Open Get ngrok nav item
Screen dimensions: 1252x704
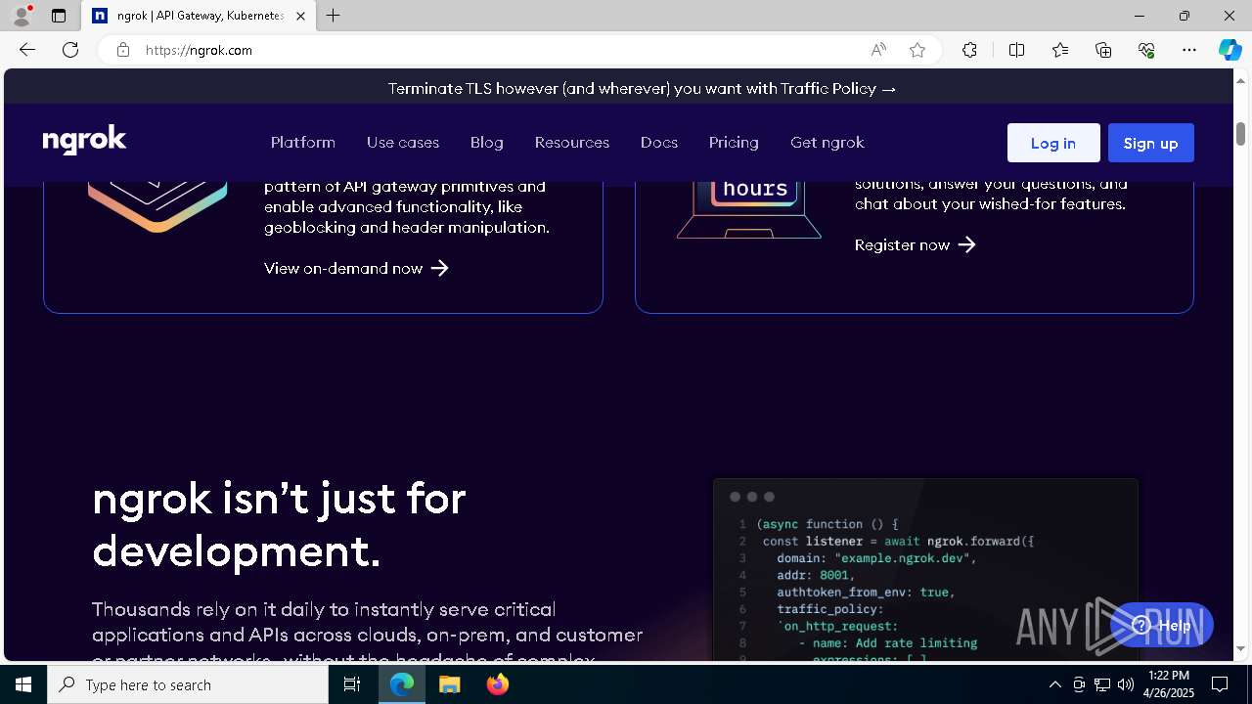tap(827, 143)
